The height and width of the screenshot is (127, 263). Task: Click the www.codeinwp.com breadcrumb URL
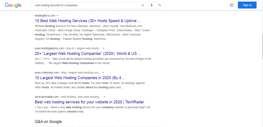68,72
